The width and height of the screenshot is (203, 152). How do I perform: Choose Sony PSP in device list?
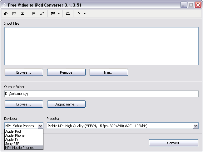click(24, 144)
